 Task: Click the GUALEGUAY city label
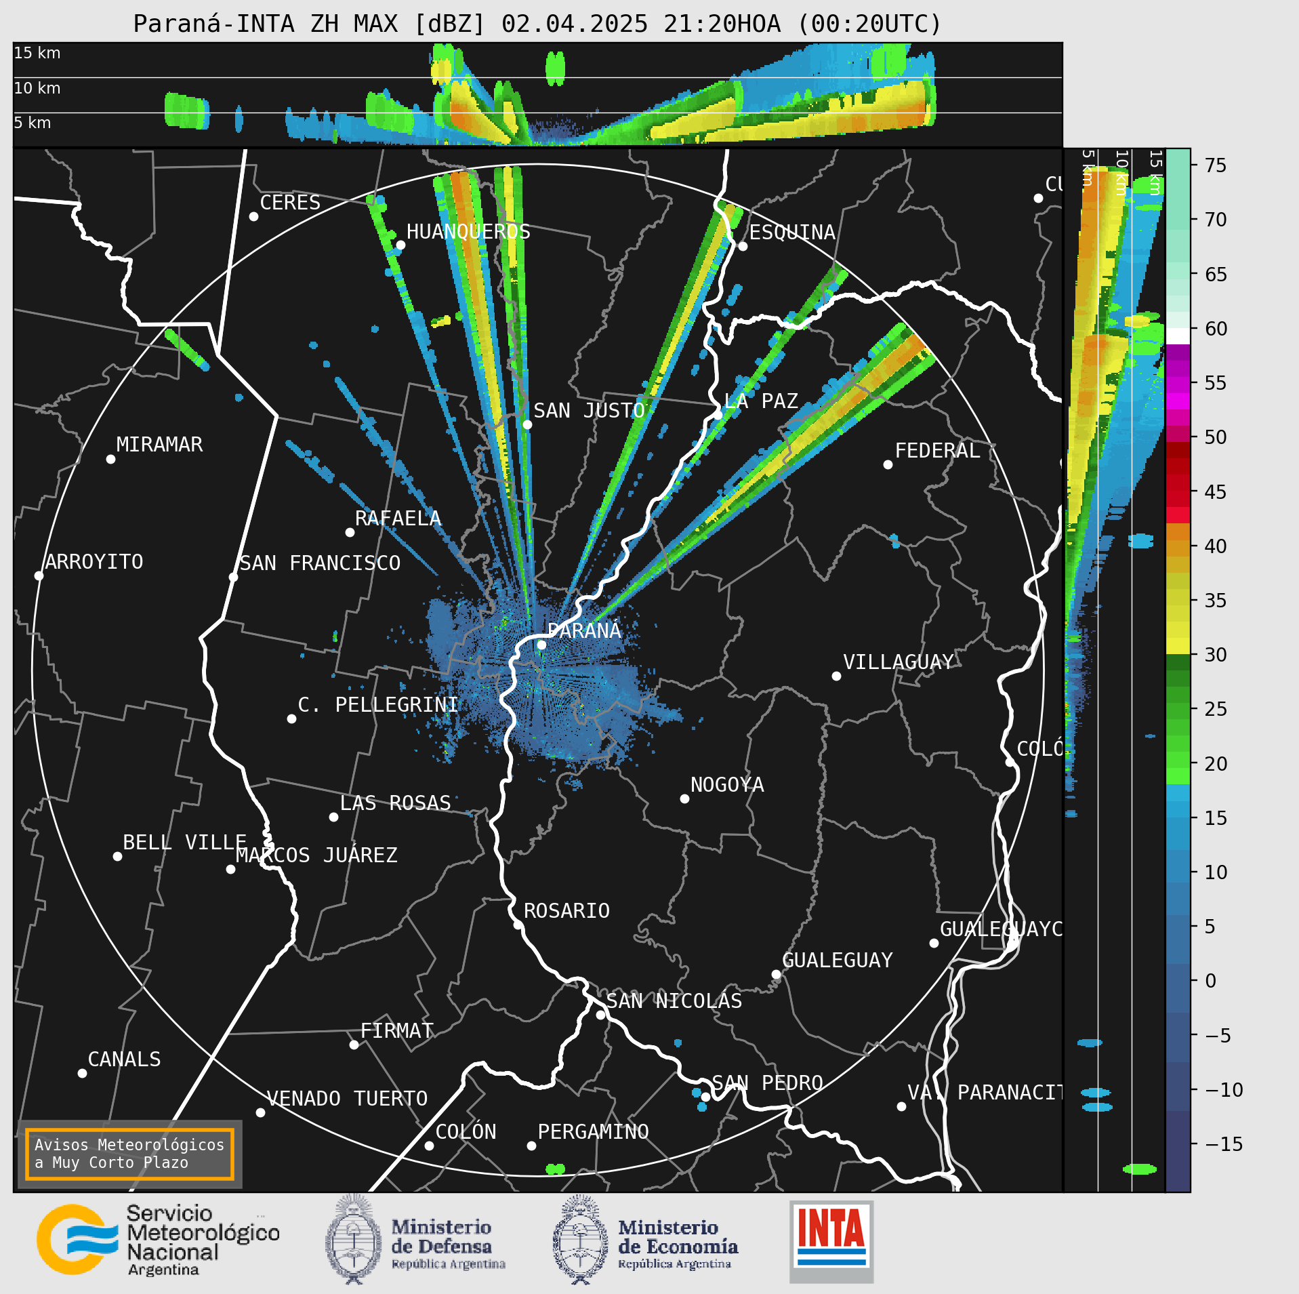838,961
